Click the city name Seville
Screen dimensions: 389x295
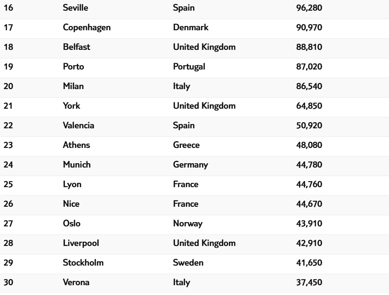74,8
